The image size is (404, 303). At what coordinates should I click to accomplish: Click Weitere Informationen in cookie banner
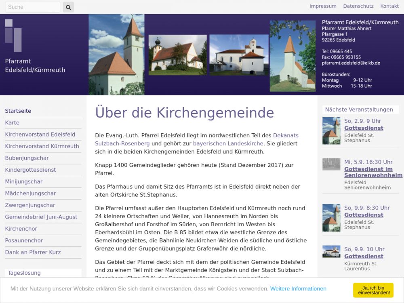(298, 289)
